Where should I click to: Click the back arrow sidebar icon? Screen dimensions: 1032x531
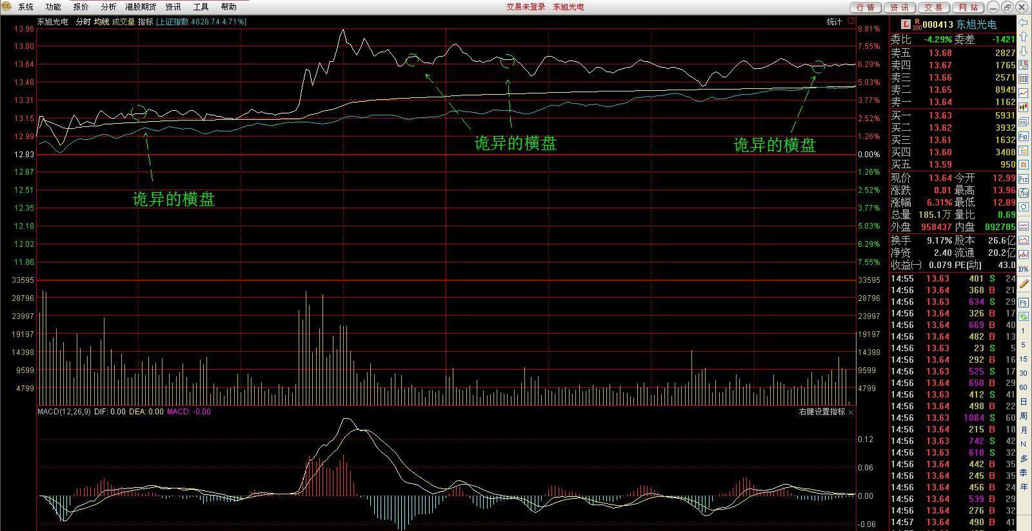tap(1023, 23)
